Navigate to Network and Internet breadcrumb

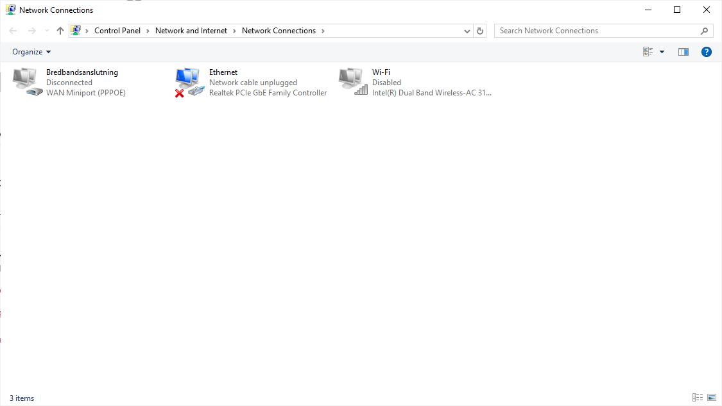click(x=191, y=30)
